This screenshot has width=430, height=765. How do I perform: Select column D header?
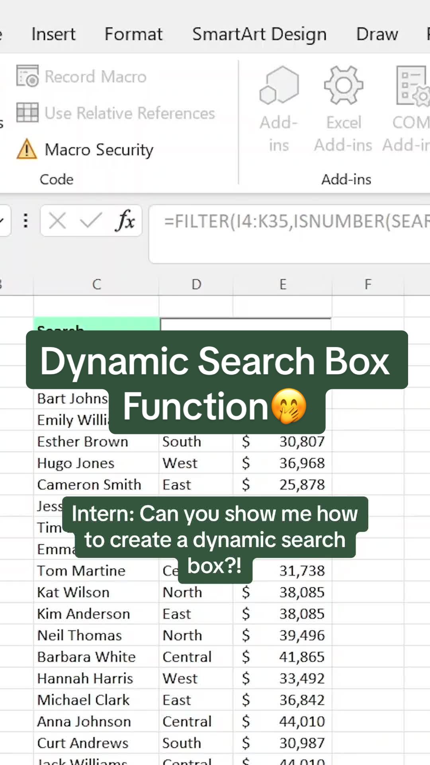click(196, 284)
